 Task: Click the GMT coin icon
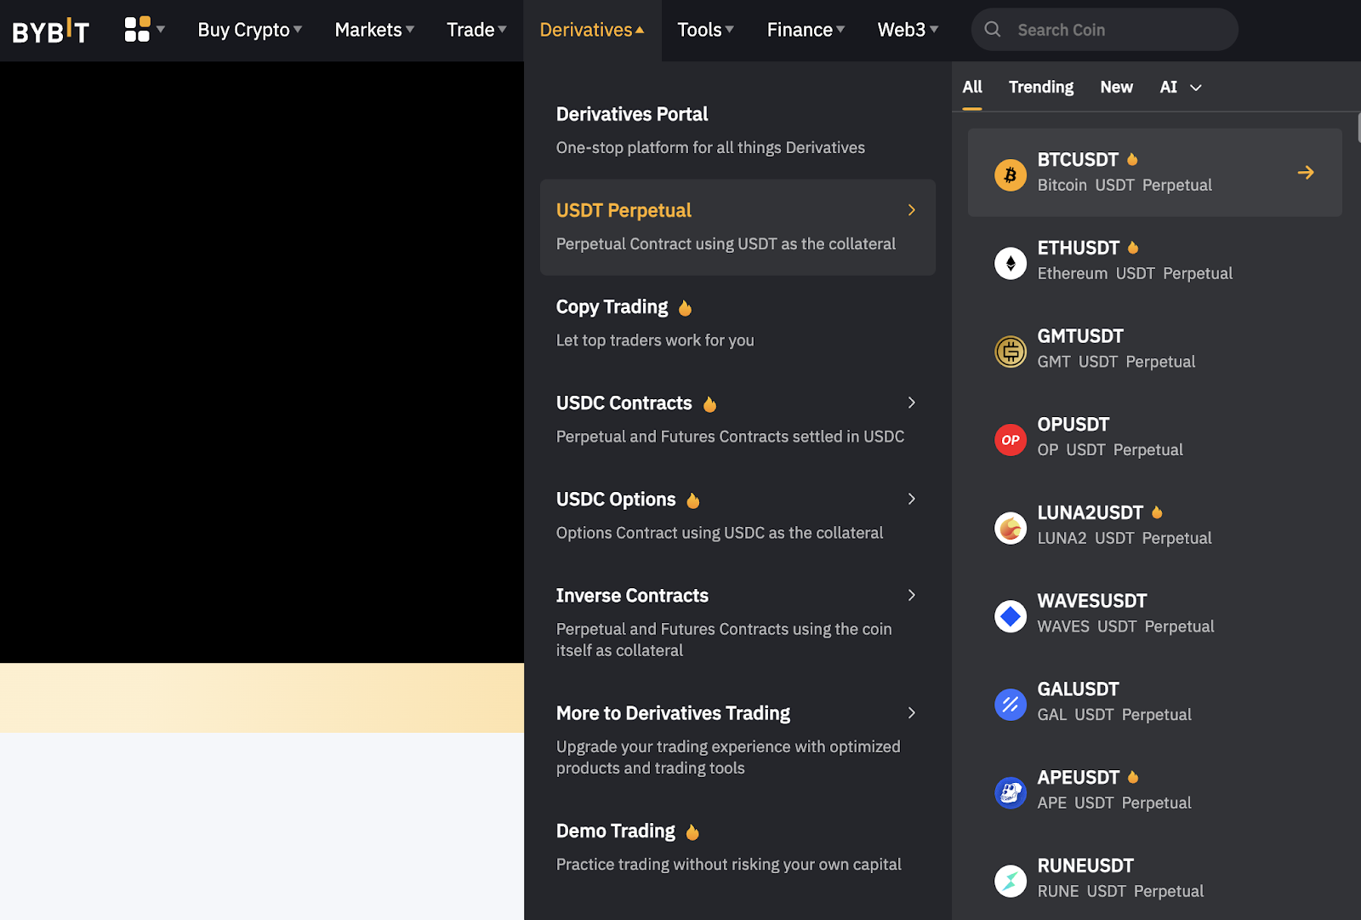1011,351
